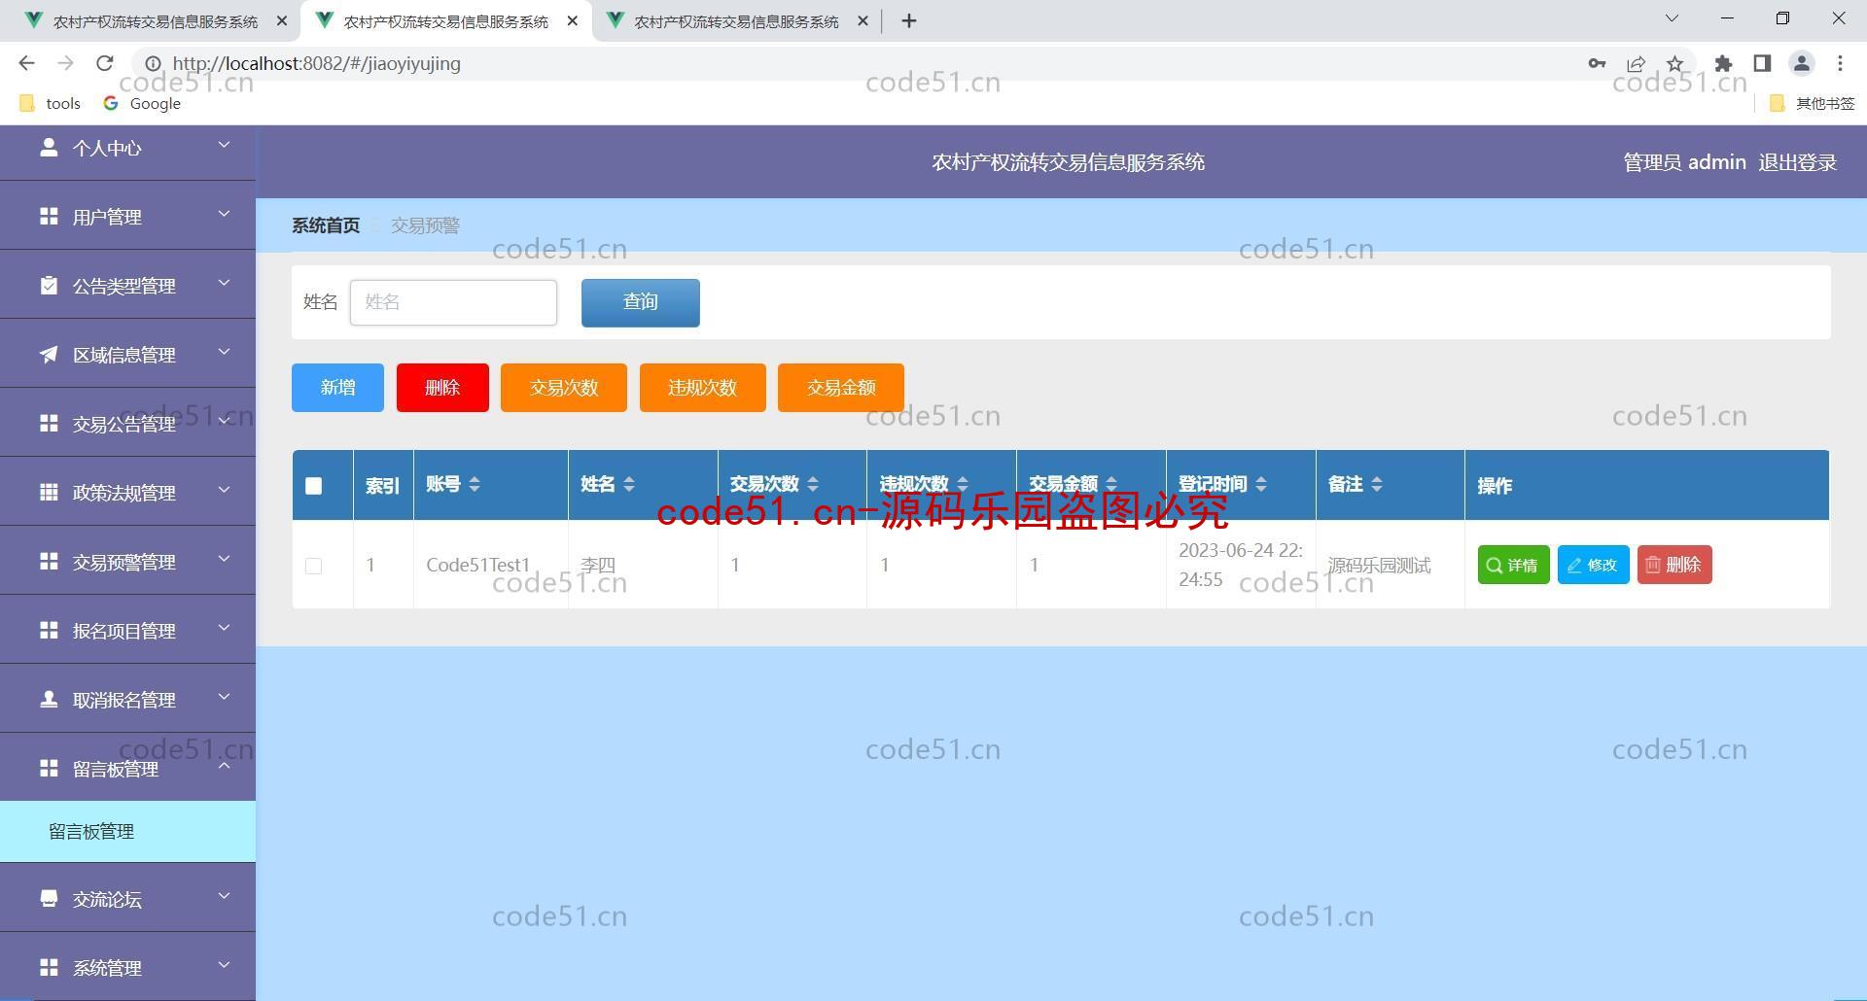Click the 政策法规管理 table icon
The height and width of the screenshot is (1001, 1867).
tap(49, 492)
